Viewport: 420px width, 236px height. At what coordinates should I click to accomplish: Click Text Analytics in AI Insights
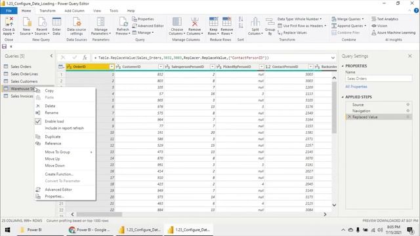point(385,19)
